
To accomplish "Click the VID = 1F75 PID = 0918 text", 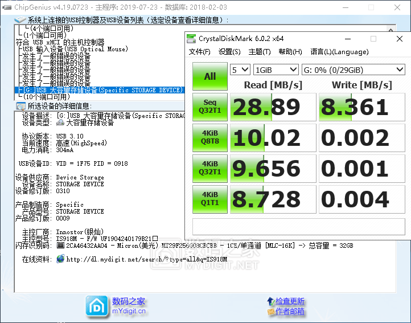I will click(92, 163).
